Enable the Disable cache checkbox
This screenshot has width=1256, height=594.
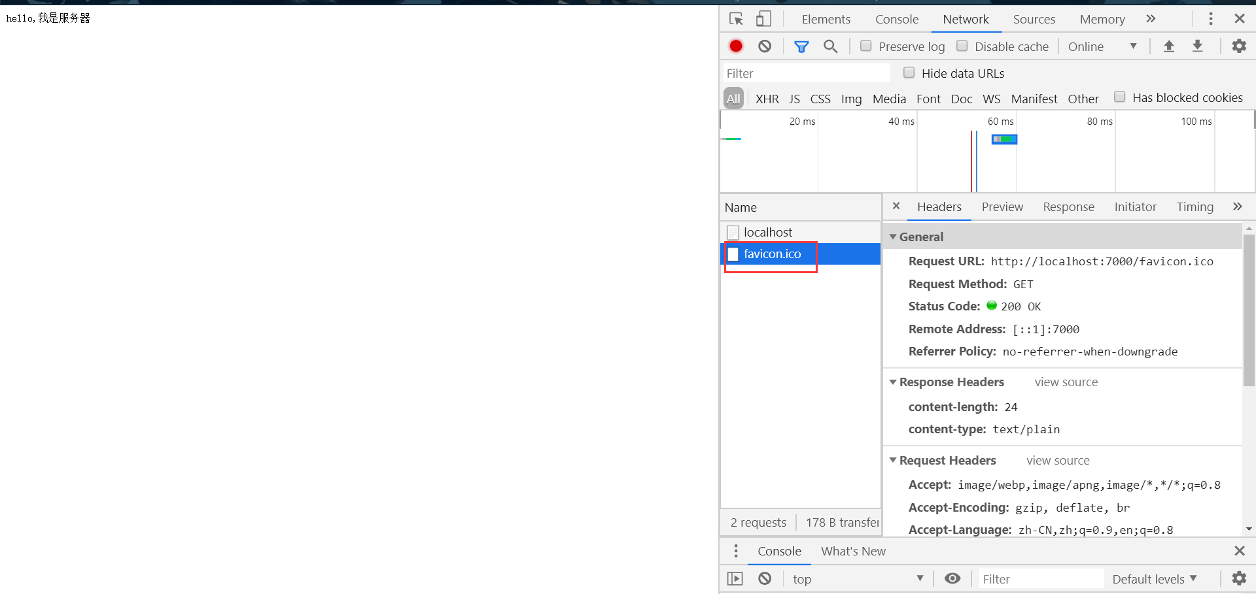[x=962, y=46]
